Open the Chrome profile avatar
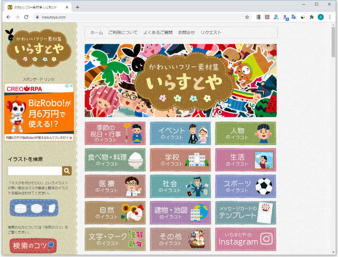 pyautogui.click(x=321, y=17)
